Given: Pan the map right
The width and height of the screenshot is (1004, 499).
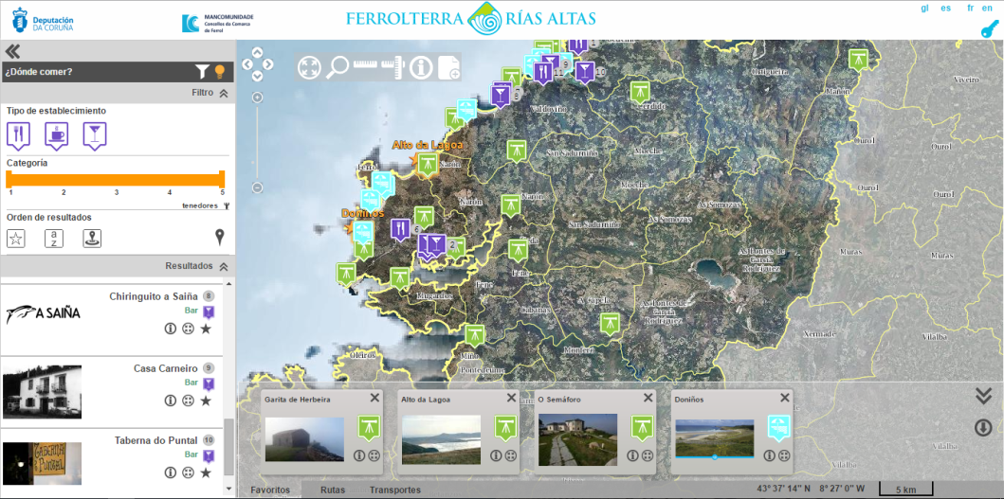Looking at the screenshot, I should (268, 64).
